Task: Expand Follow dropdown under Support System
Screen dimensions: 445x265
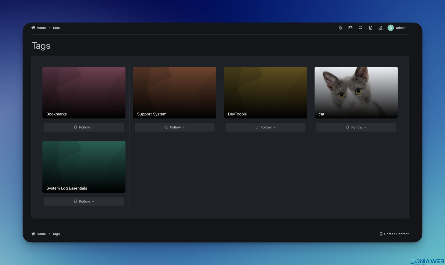Action: [x=174, y=127]
